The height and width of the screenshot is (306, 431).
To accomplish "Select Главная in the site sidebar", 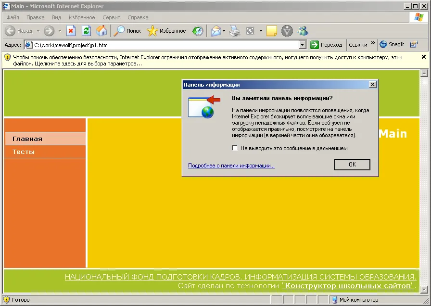I will (x=45, y=139).
